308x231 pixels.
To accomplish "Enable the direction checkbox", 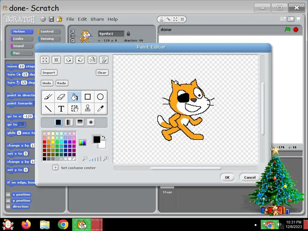I will point(8,206).
